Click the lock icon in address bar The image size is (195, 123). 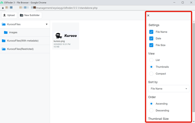point(3,8)
